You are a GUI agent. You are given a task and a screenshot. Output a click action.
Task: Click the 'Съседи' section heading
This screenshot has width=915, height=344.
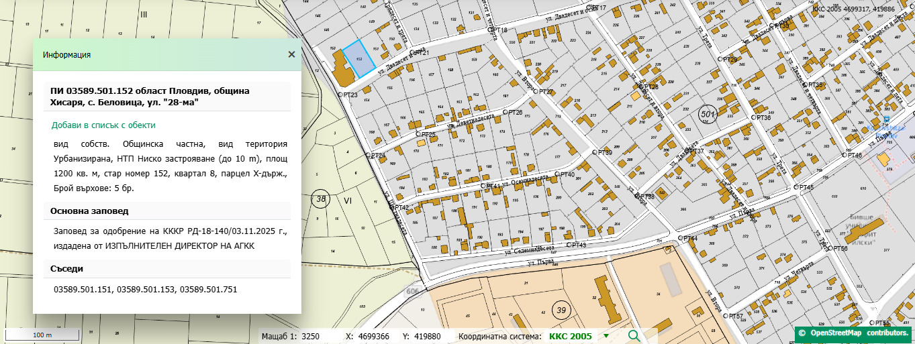pos(66,269)
